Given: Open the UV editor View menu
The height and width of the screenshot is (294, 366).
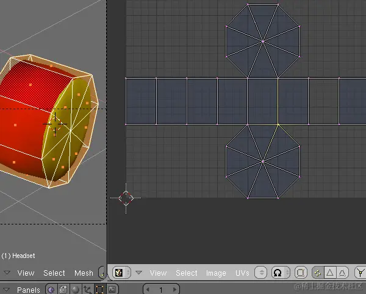Looking at the screenshot, I should (158, 273).
